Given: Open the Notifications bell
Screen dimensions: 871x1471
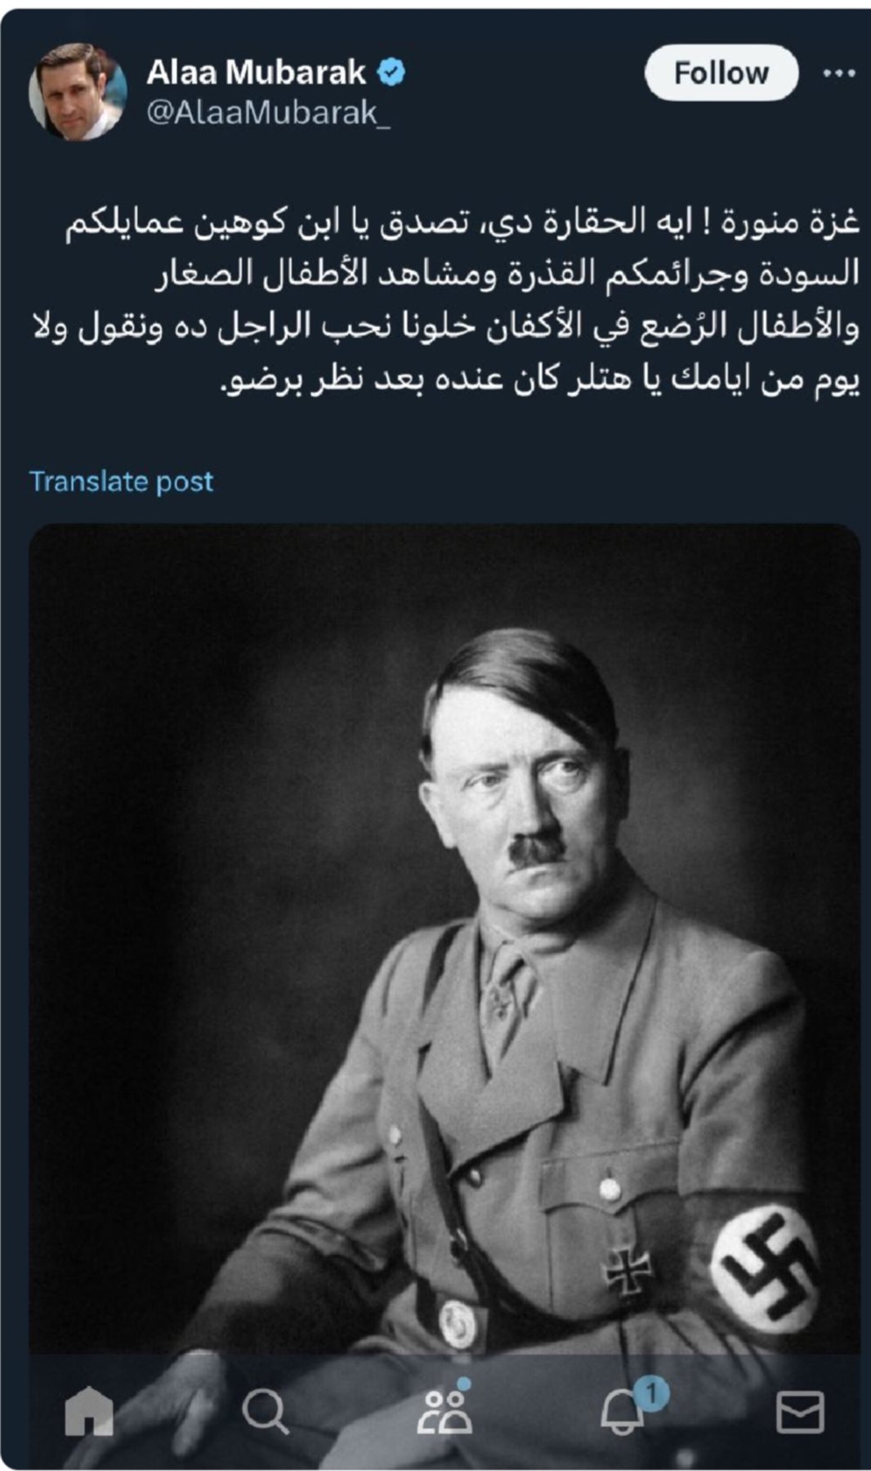Looking at the screenshot, I should tap(623, 1412).
